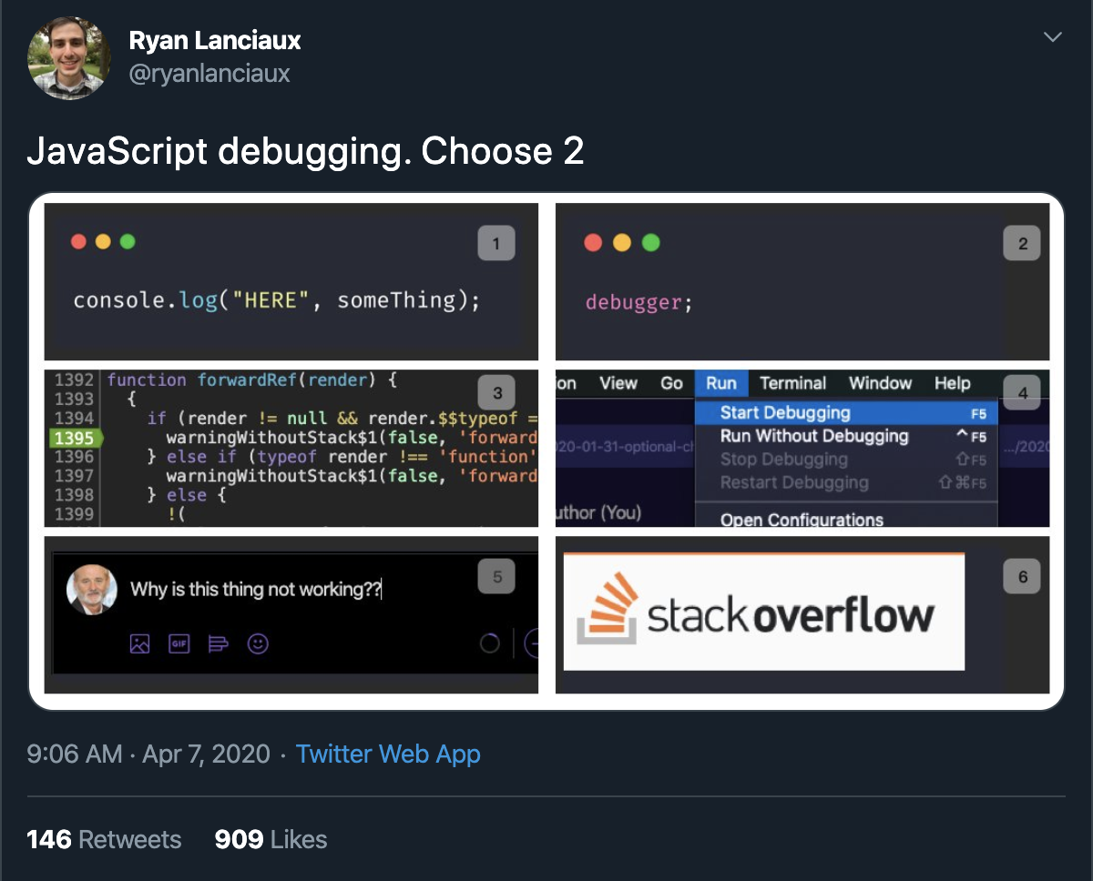Click the 'Why is this thing not working??' text field
This screenshot has width=1093, height=881.
coord(256,590)
